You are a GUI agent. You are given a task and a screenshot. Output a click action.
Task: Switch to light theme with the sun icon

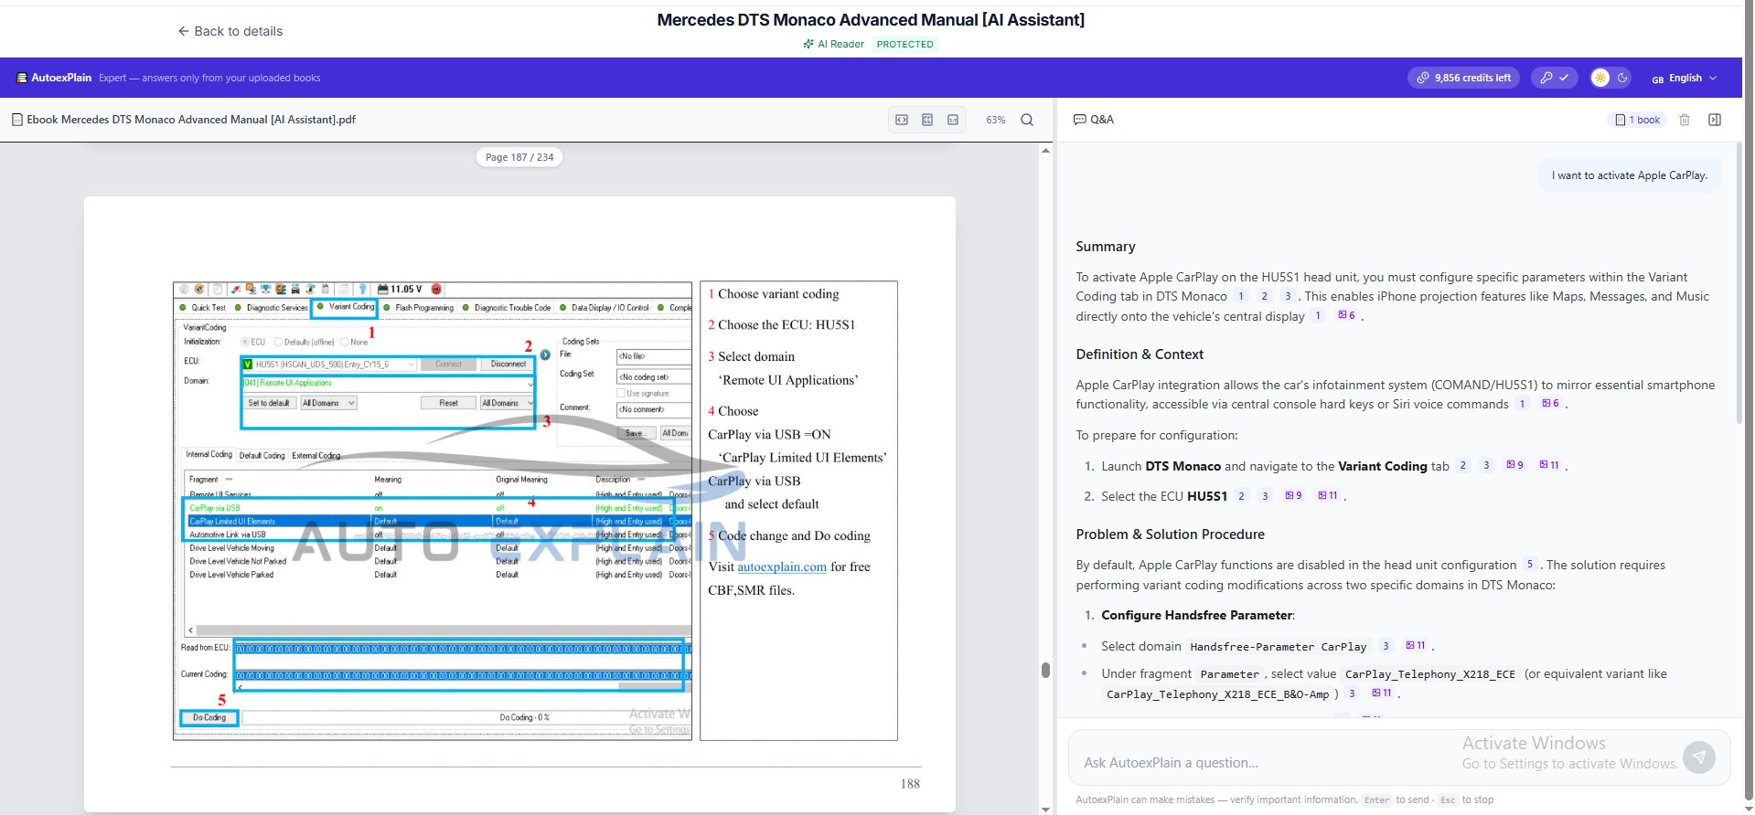pyautogui.click(x=1600, y=78)
